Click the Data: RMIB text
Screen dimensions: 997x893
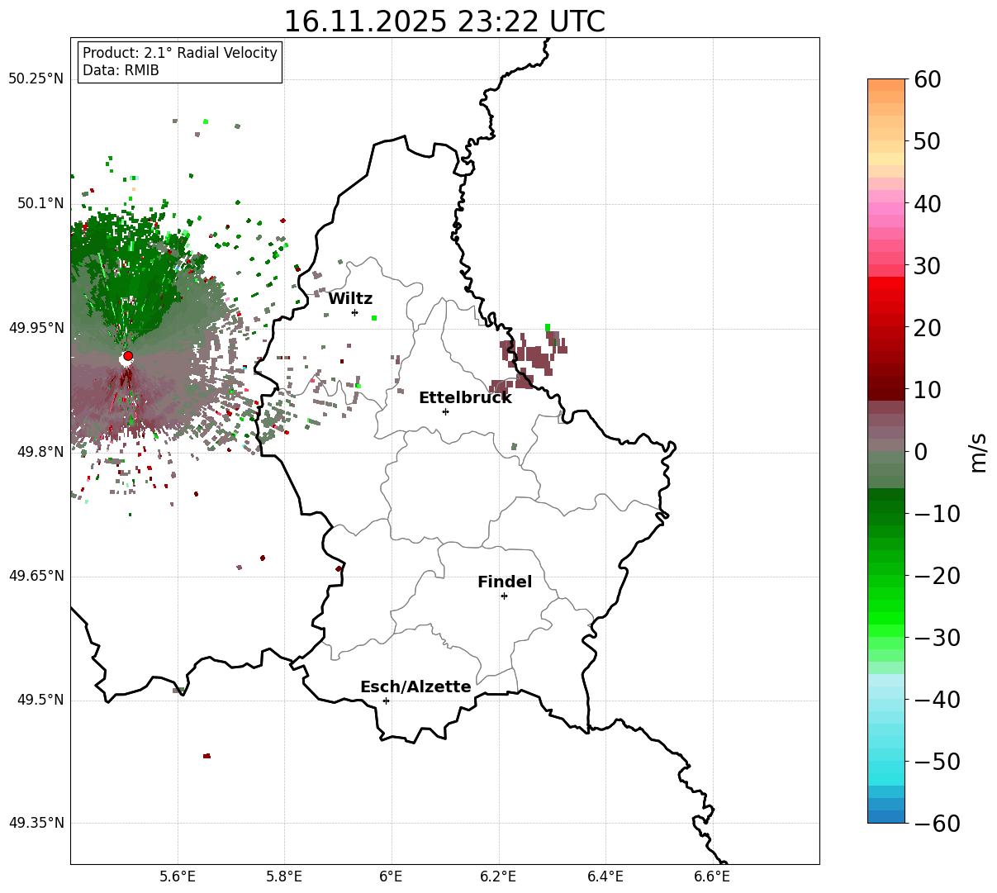coord(121,71)
